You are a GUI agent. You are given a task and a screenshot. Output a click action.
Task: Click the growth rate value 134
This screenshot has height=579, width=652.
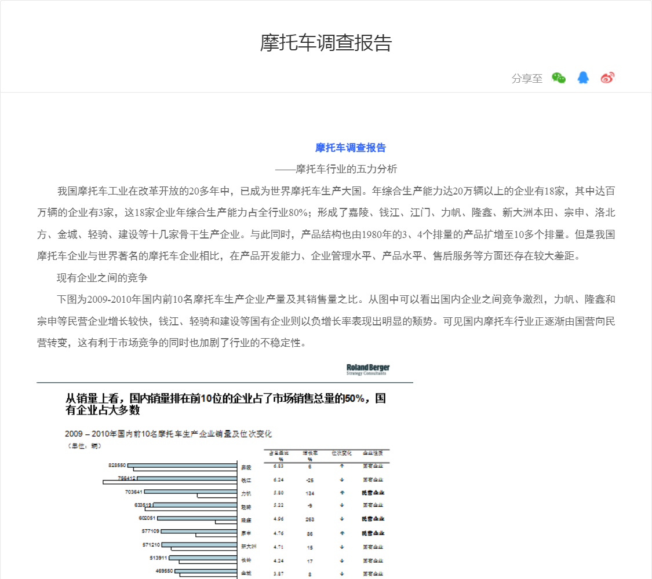(310, 493)
